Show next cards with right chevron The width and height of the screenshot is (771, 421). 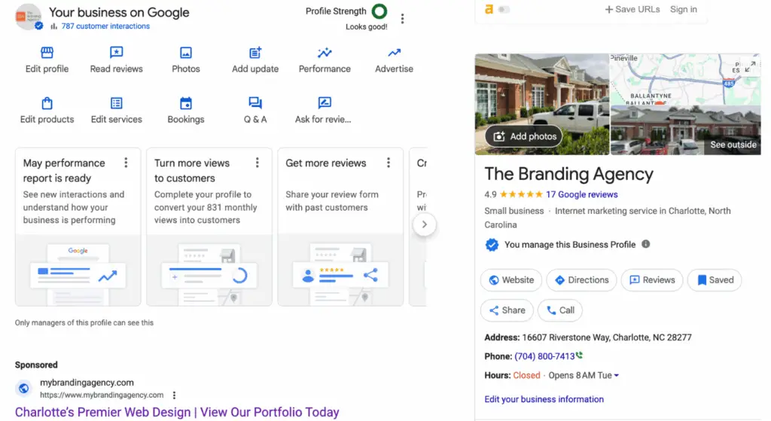424,224
